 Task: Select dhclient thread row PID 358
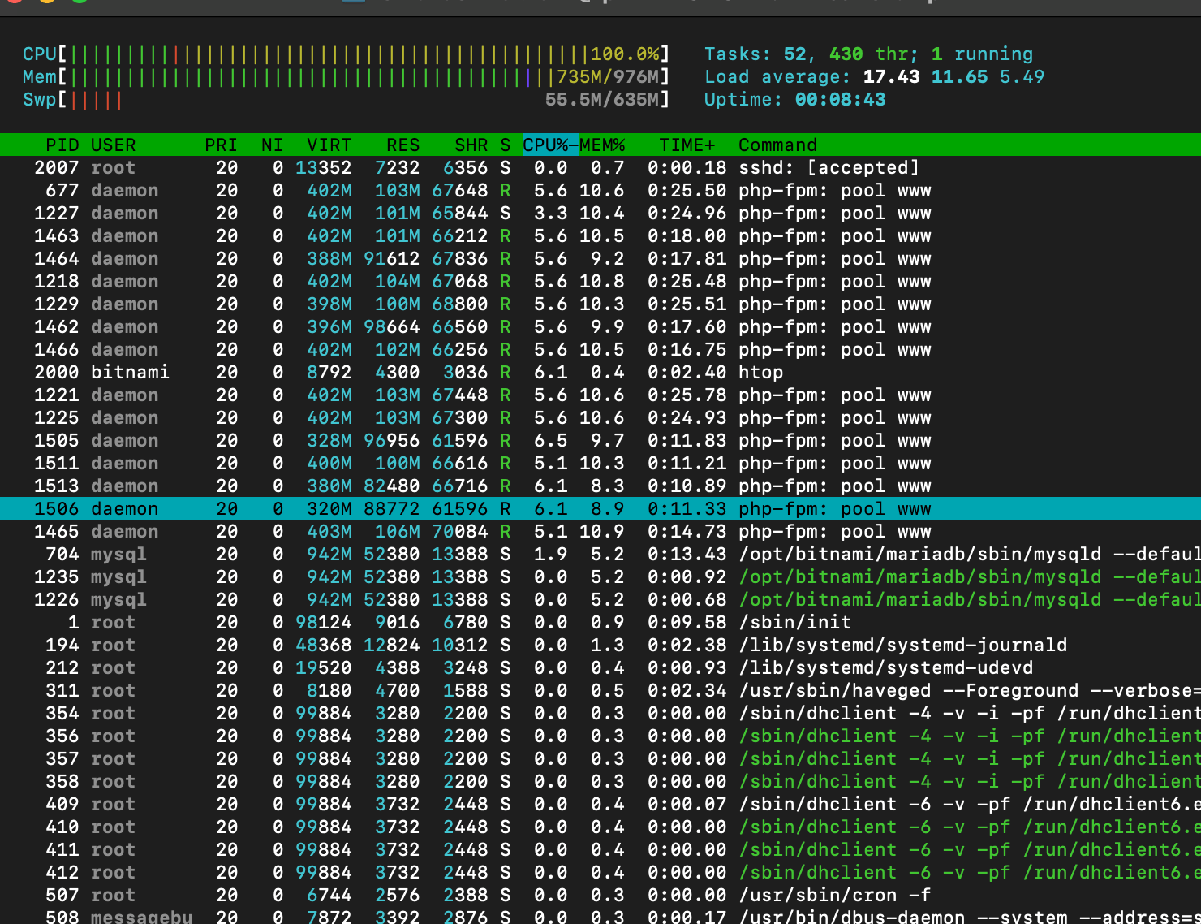[x=600, y=781]
